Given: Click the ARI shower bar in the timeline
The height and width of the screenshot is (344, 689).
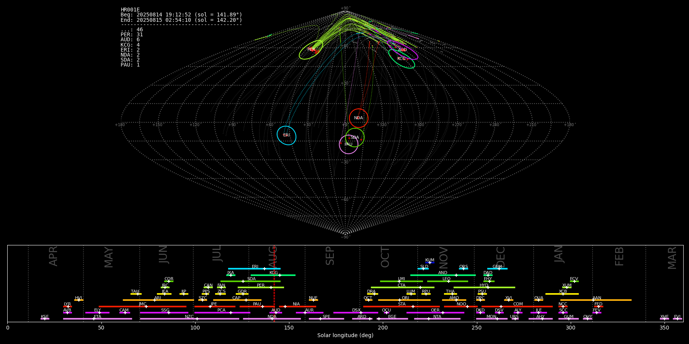Looking at the screenshot, I should point(158,300).
